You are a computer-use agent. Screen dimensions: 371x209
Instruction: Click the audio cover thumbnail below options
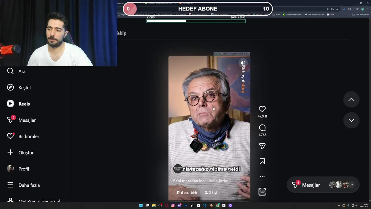(262, 192)
